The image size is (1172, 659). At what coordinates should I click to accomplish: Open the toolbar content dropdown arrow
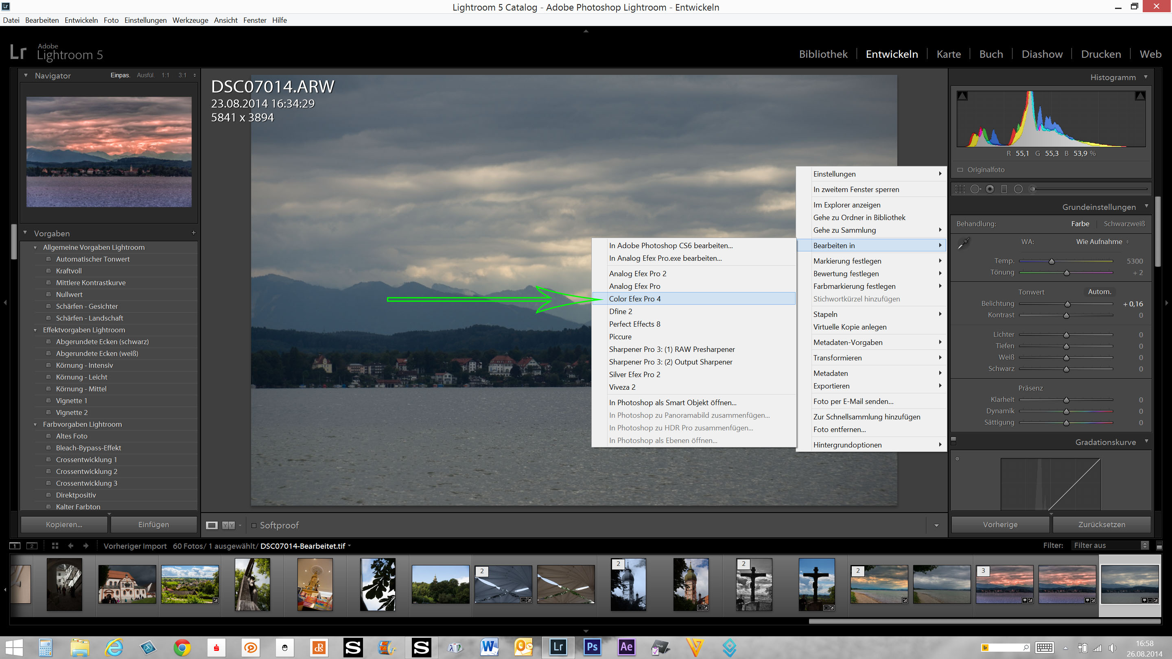pos(936,525)
